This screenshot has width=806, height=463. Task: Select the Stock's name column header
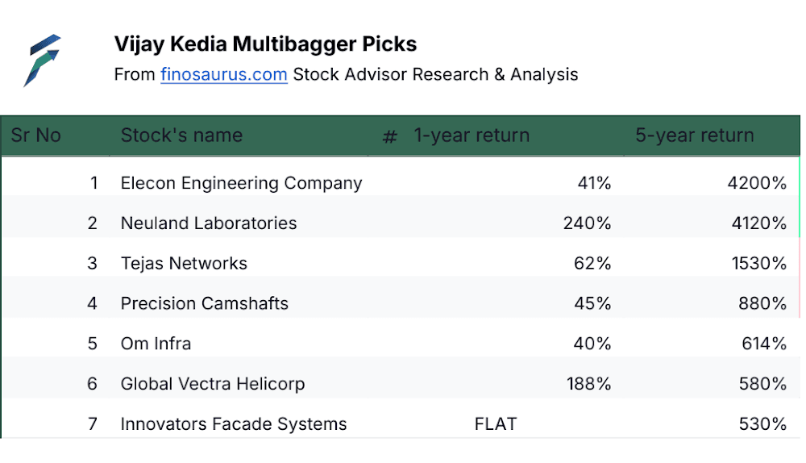(181, 136)
